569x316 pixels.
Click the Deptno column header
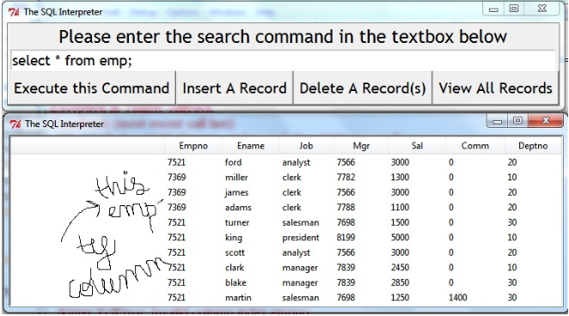pos(533,146)
